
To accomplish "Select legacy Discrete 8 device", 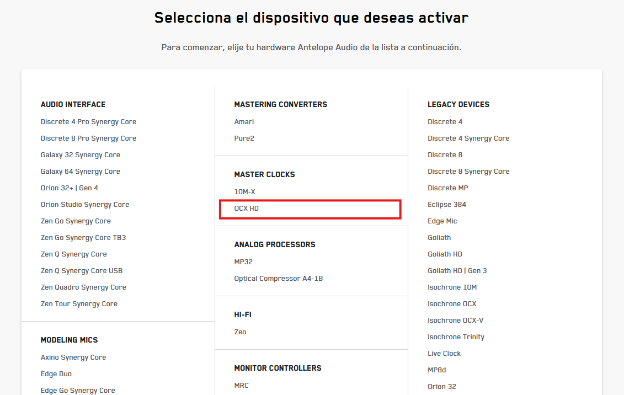I will pos(445,154).
